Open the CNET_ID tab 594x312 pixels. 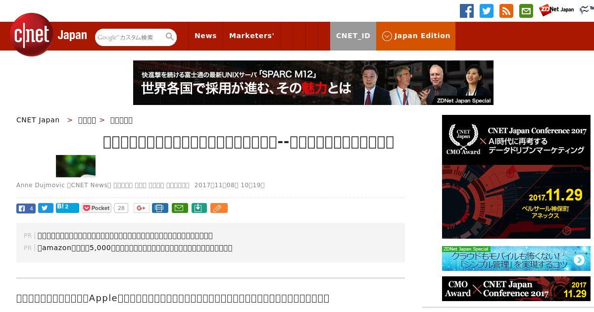pyautogui.click(x=353, y=36)
